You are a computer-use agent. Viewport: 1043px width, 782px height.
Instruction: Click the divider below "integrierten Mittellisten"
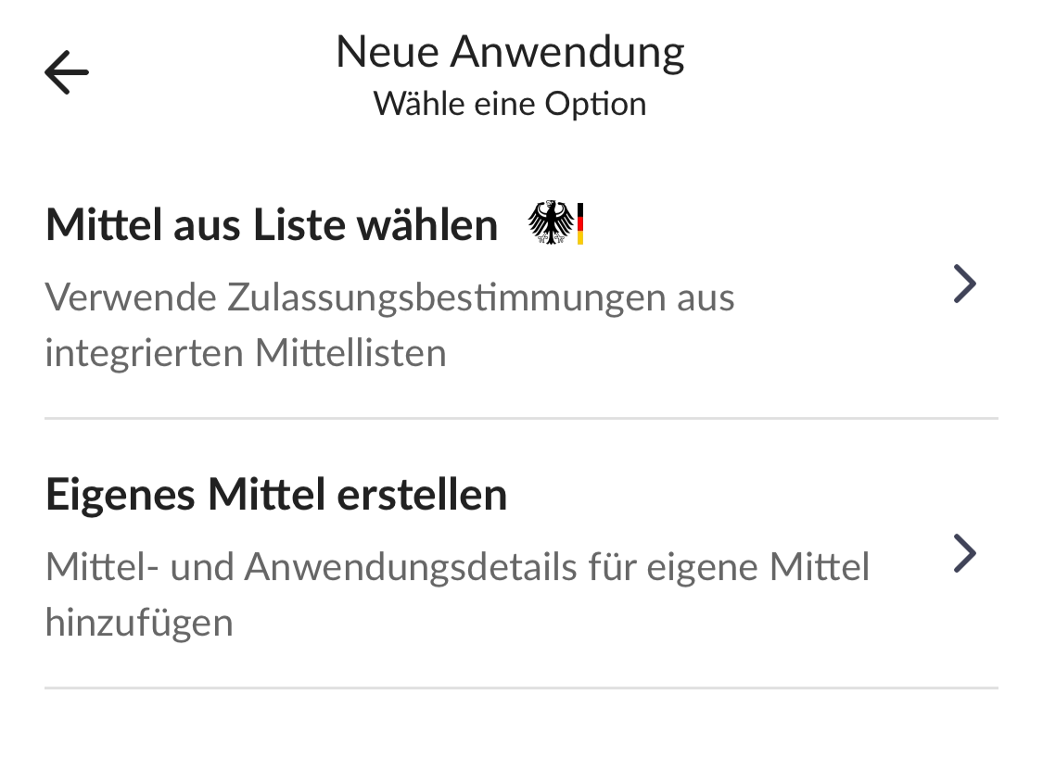[521, 419]
